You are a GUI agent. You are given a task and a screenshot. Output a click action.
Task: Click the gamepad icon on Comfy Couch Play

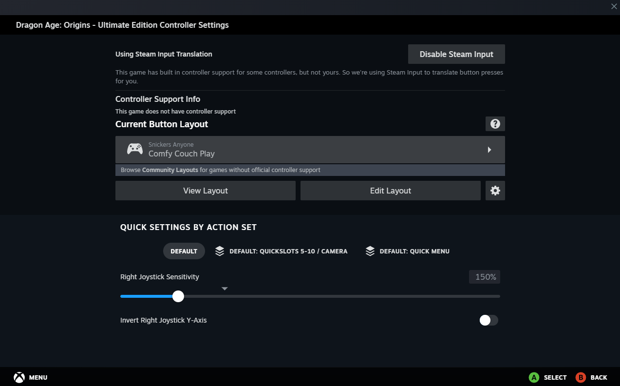pos(135,149)
